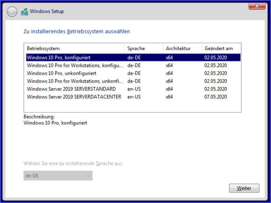Choose Windows 10 Pro, unkonfiguriert entry
The image size is (271, 203).
pyautogui.click(x=133, y=73)
